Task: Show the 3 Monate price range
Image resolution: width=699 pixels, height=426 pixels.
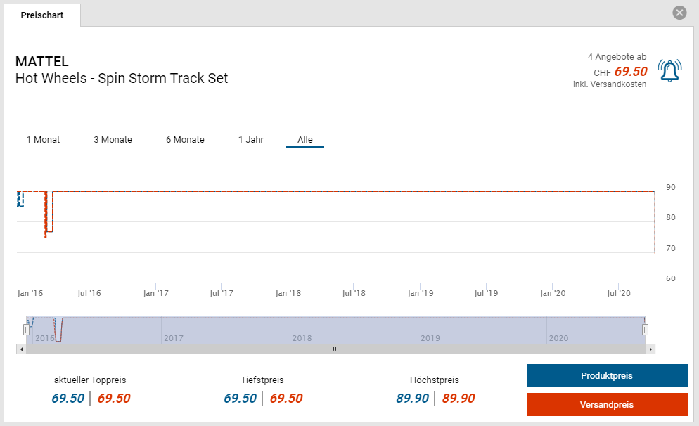Action: (113, 139)
